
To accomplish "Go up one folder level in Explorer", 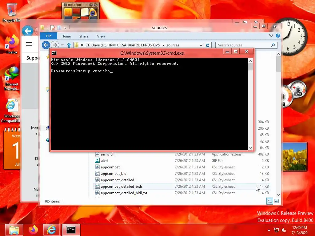I will coord(69,45).
